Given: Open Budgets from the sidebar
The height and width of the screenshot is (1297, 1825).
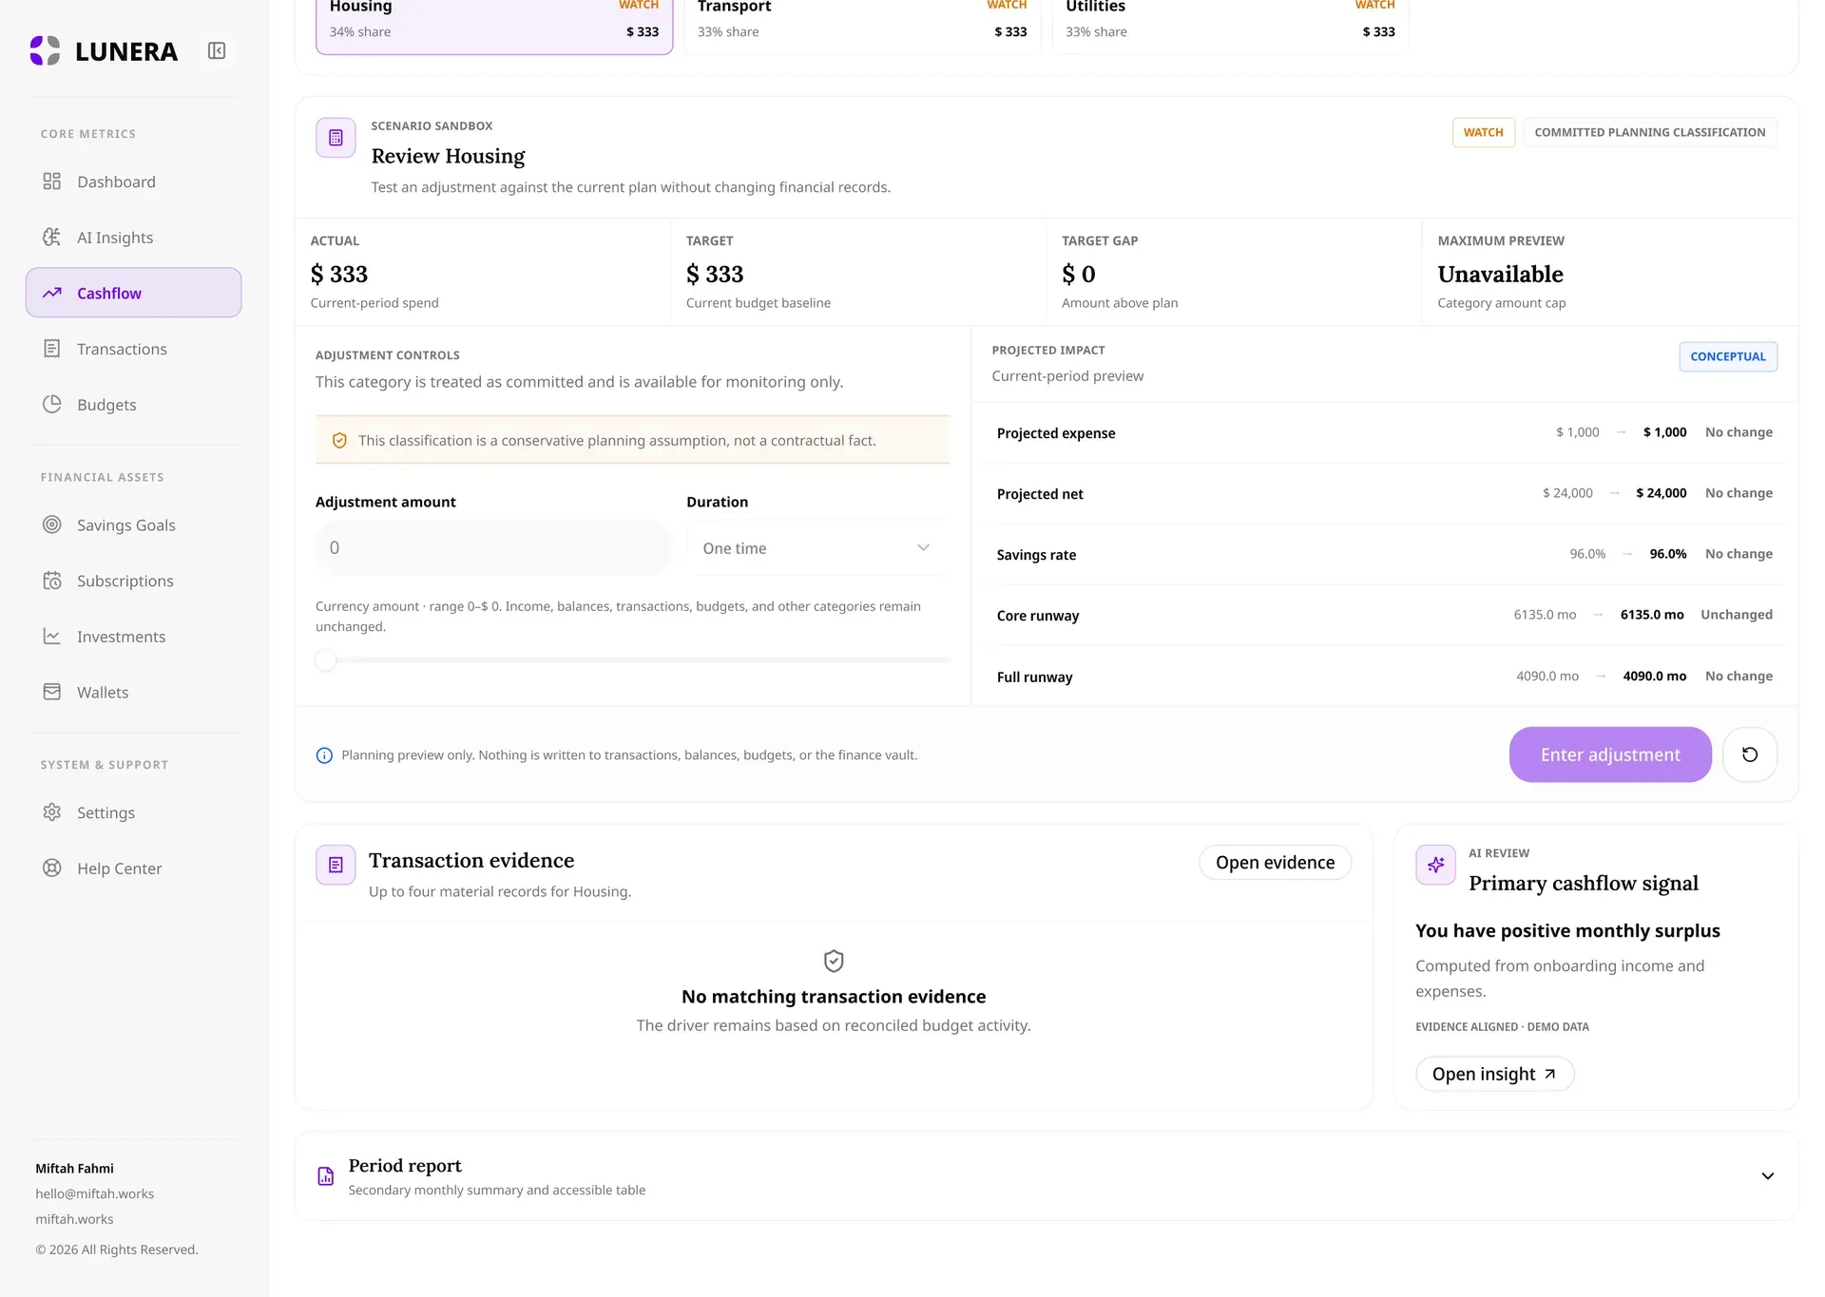Looking at the screenshot, I should click(133, 404).
